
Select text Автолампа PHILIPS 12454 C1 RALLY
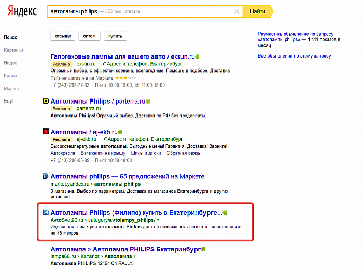92,263
